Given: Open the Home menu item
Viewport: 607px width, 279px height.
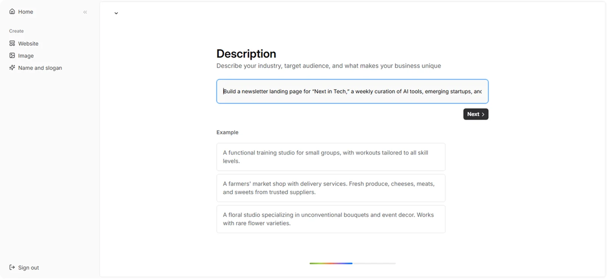Looking at the screenshot, I should pos(21,12).
